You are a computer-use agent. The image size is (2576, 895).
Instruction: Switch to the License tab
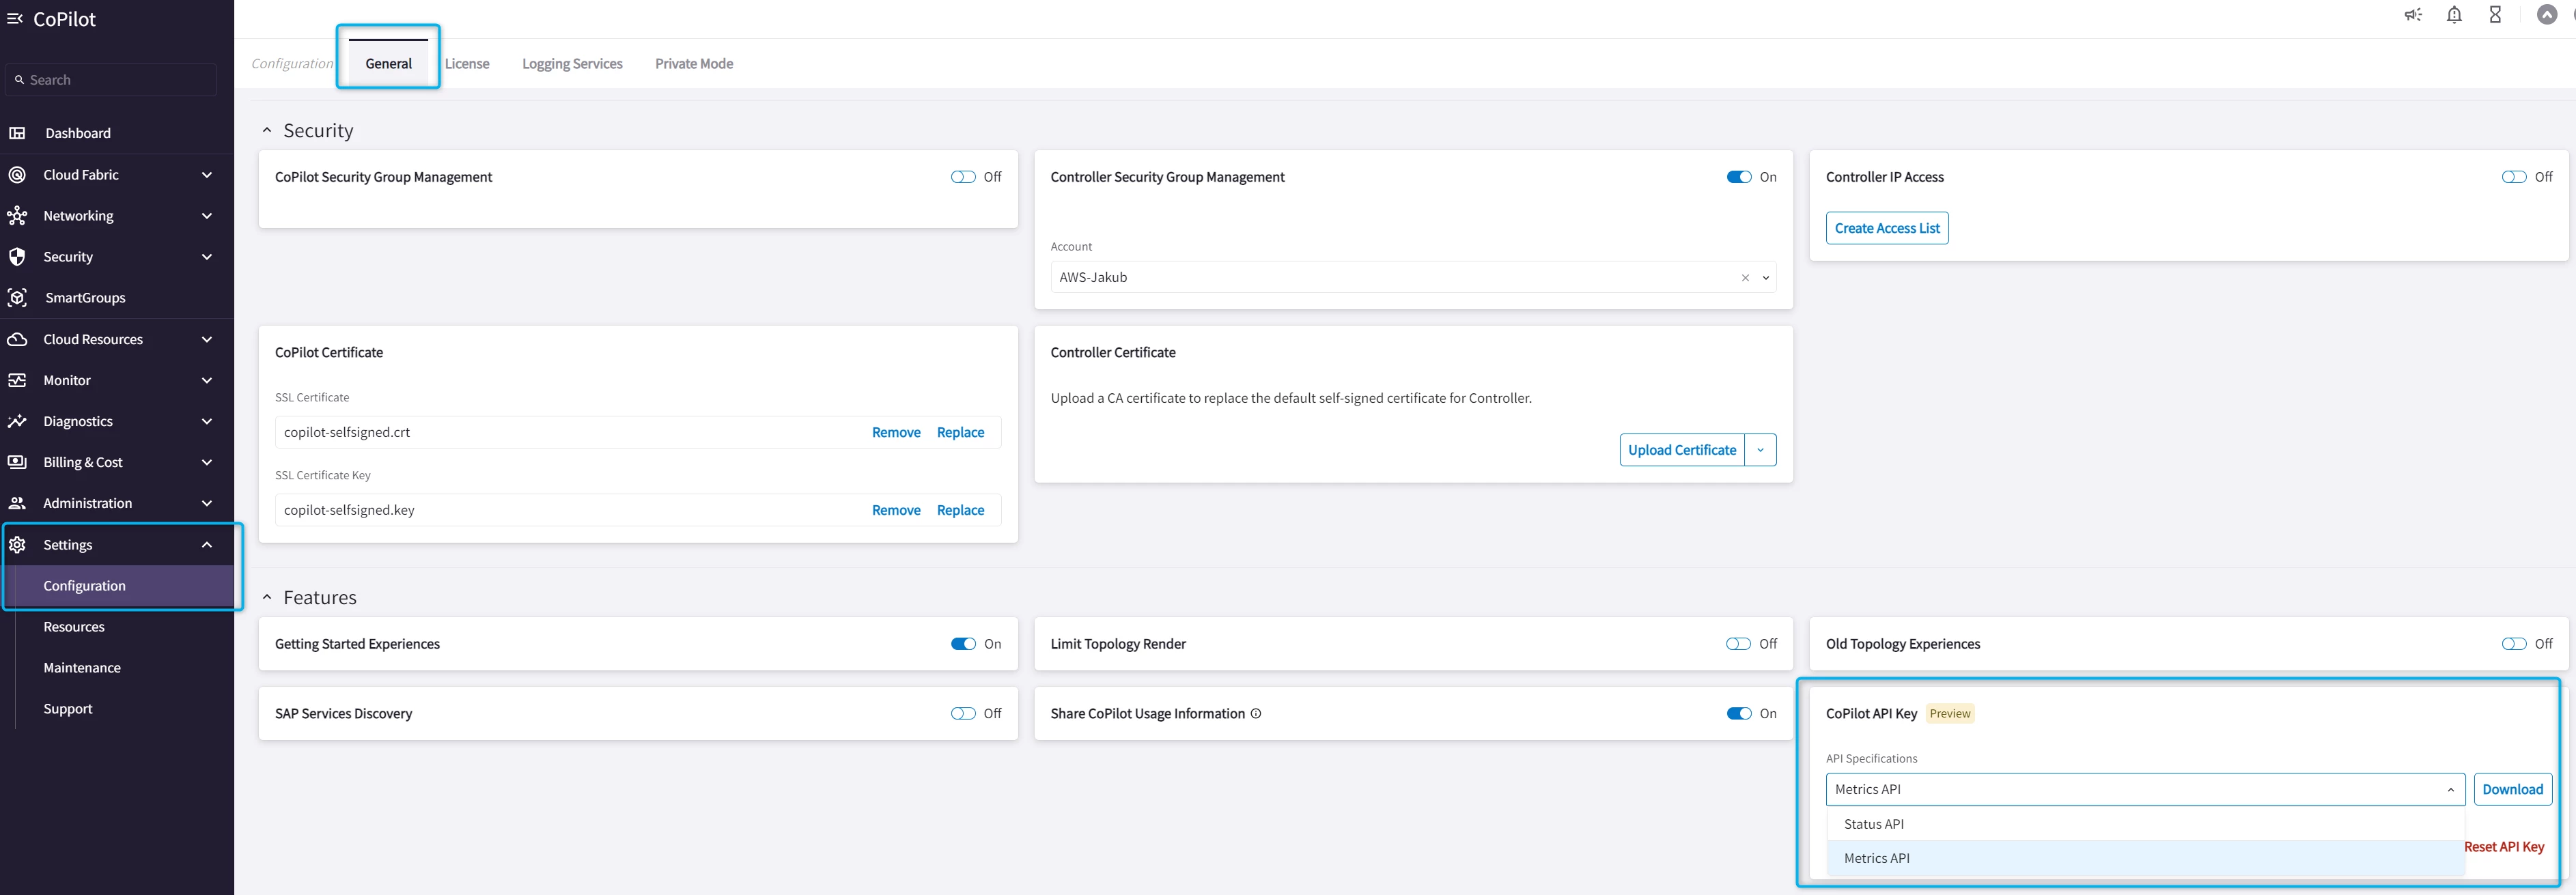pos(467,64)
